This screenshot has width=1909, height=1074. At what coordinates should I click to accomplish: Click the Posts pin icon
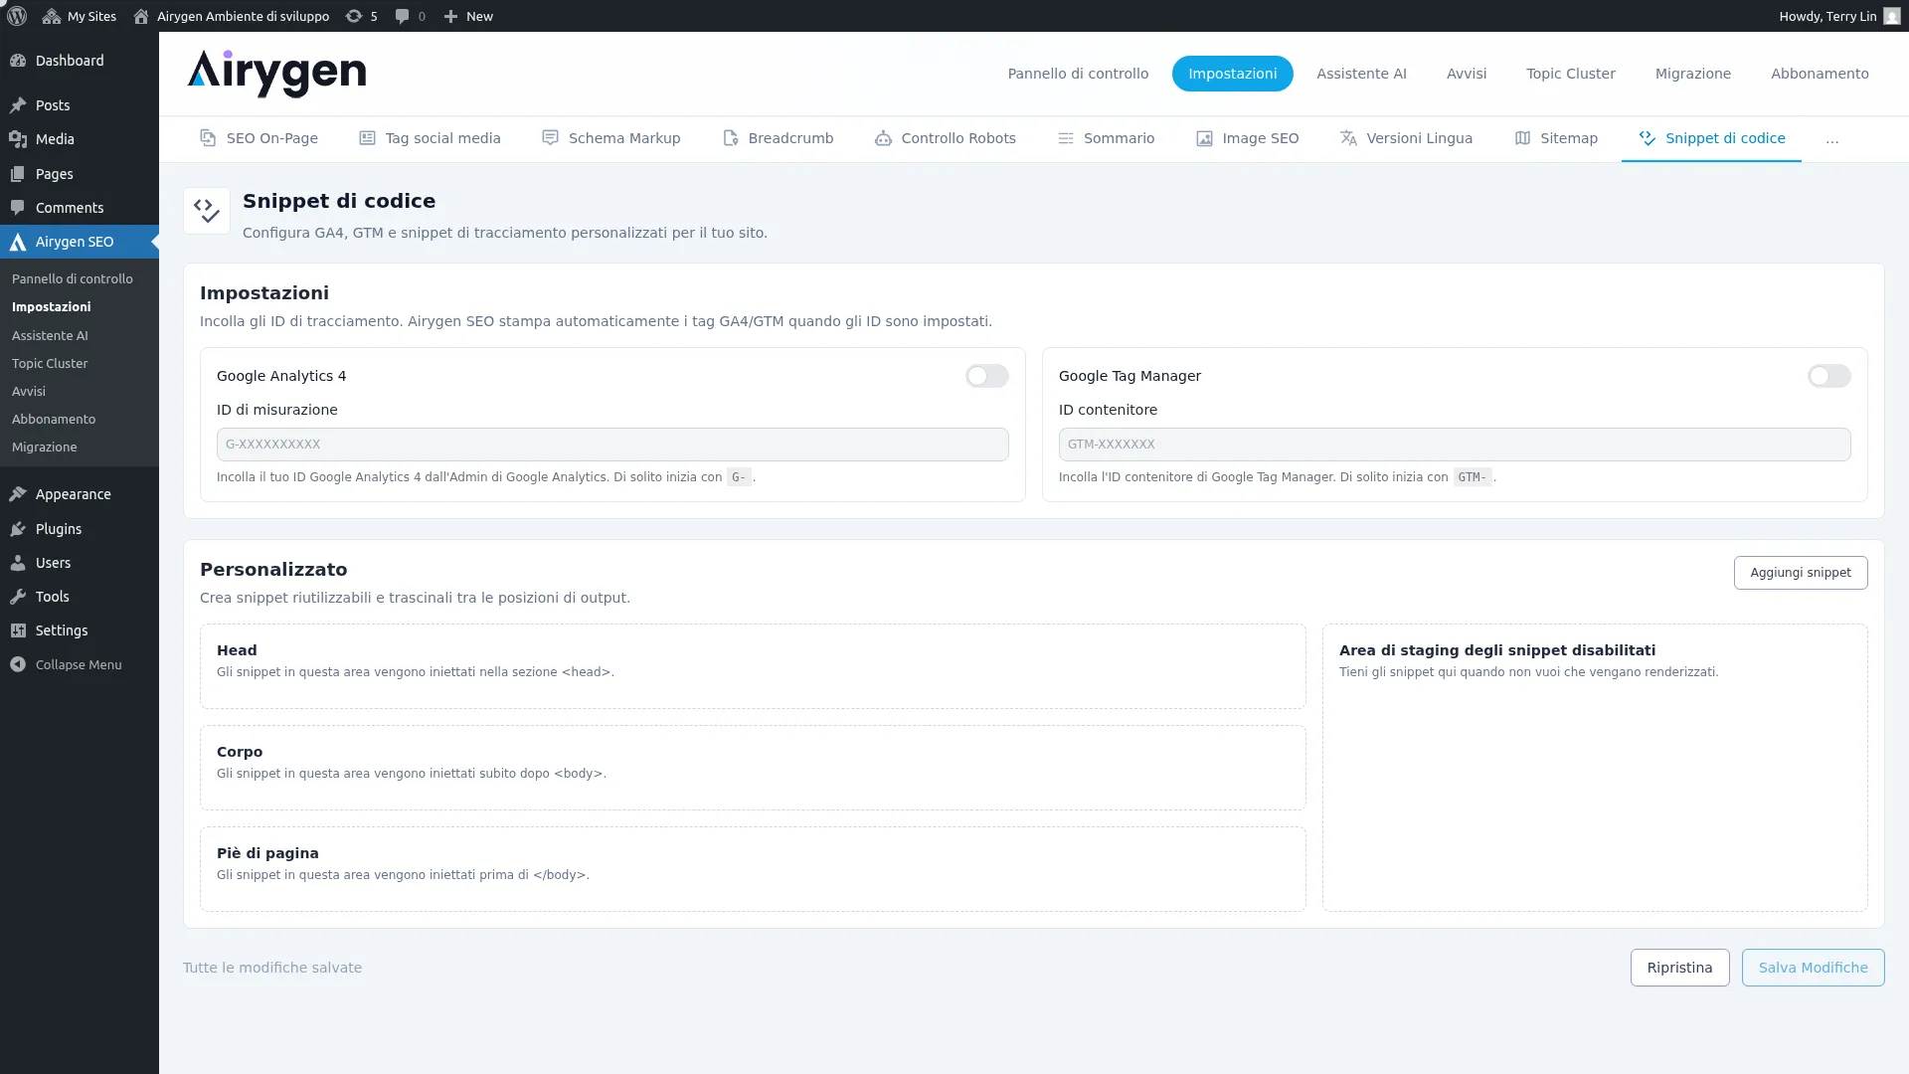pos(18,105)
